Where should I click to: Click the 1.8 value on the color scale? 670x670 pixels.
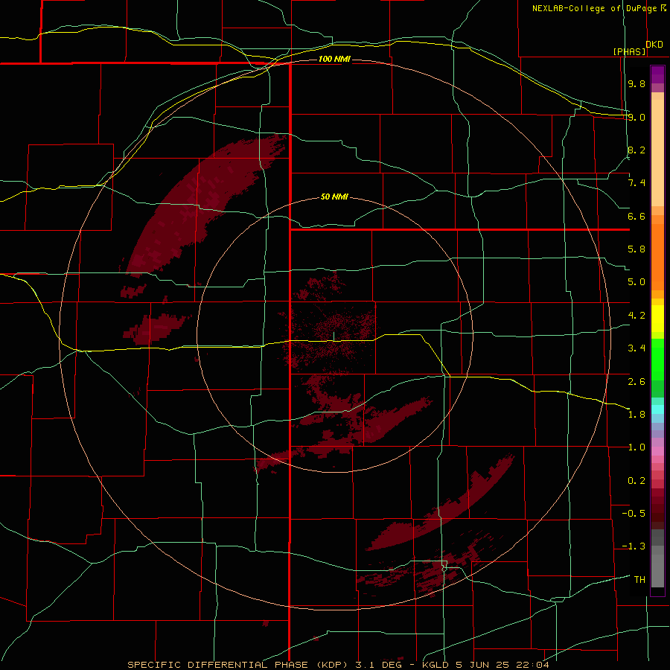(x=636, y=415)
